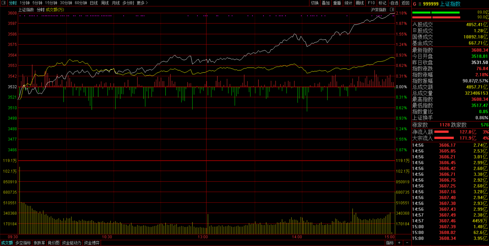Open F10 company information

click(371, 3)
